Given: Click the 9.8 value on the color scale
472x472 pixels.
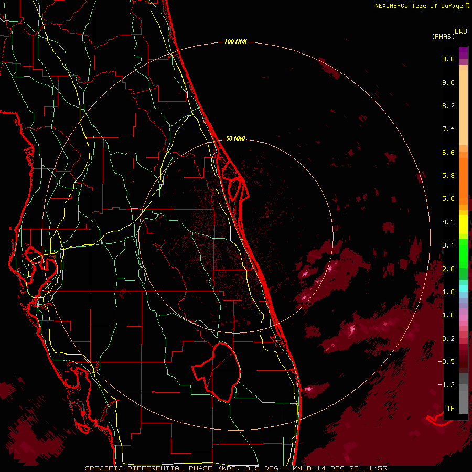Looking at the screenshot, I should tap(448, 59).
